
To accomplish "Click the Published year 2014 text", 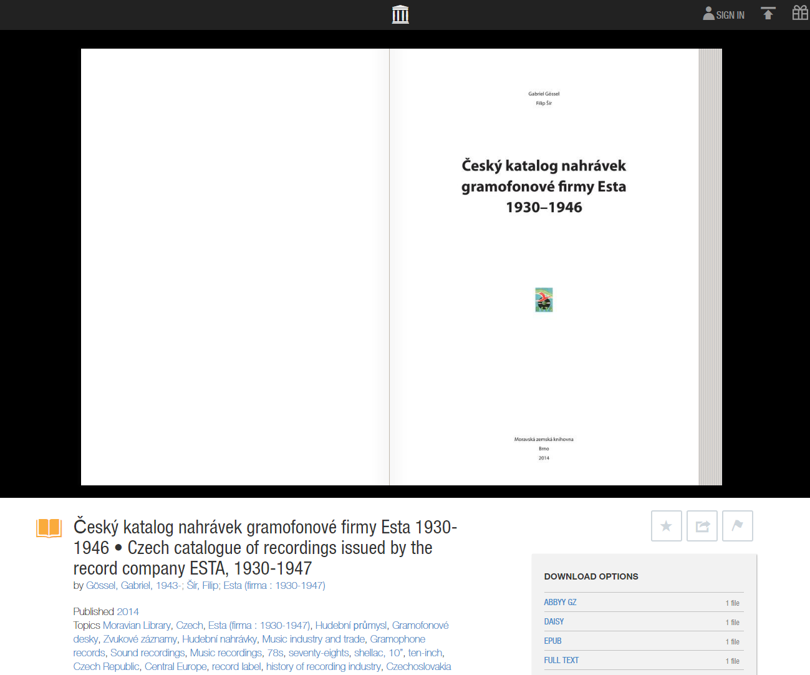I will (128, 611).
